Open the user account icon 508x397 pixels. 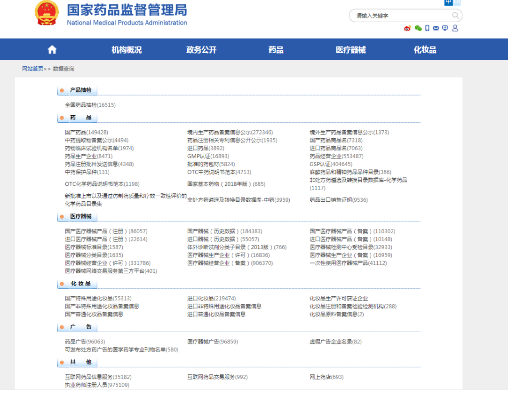(455, 28)
